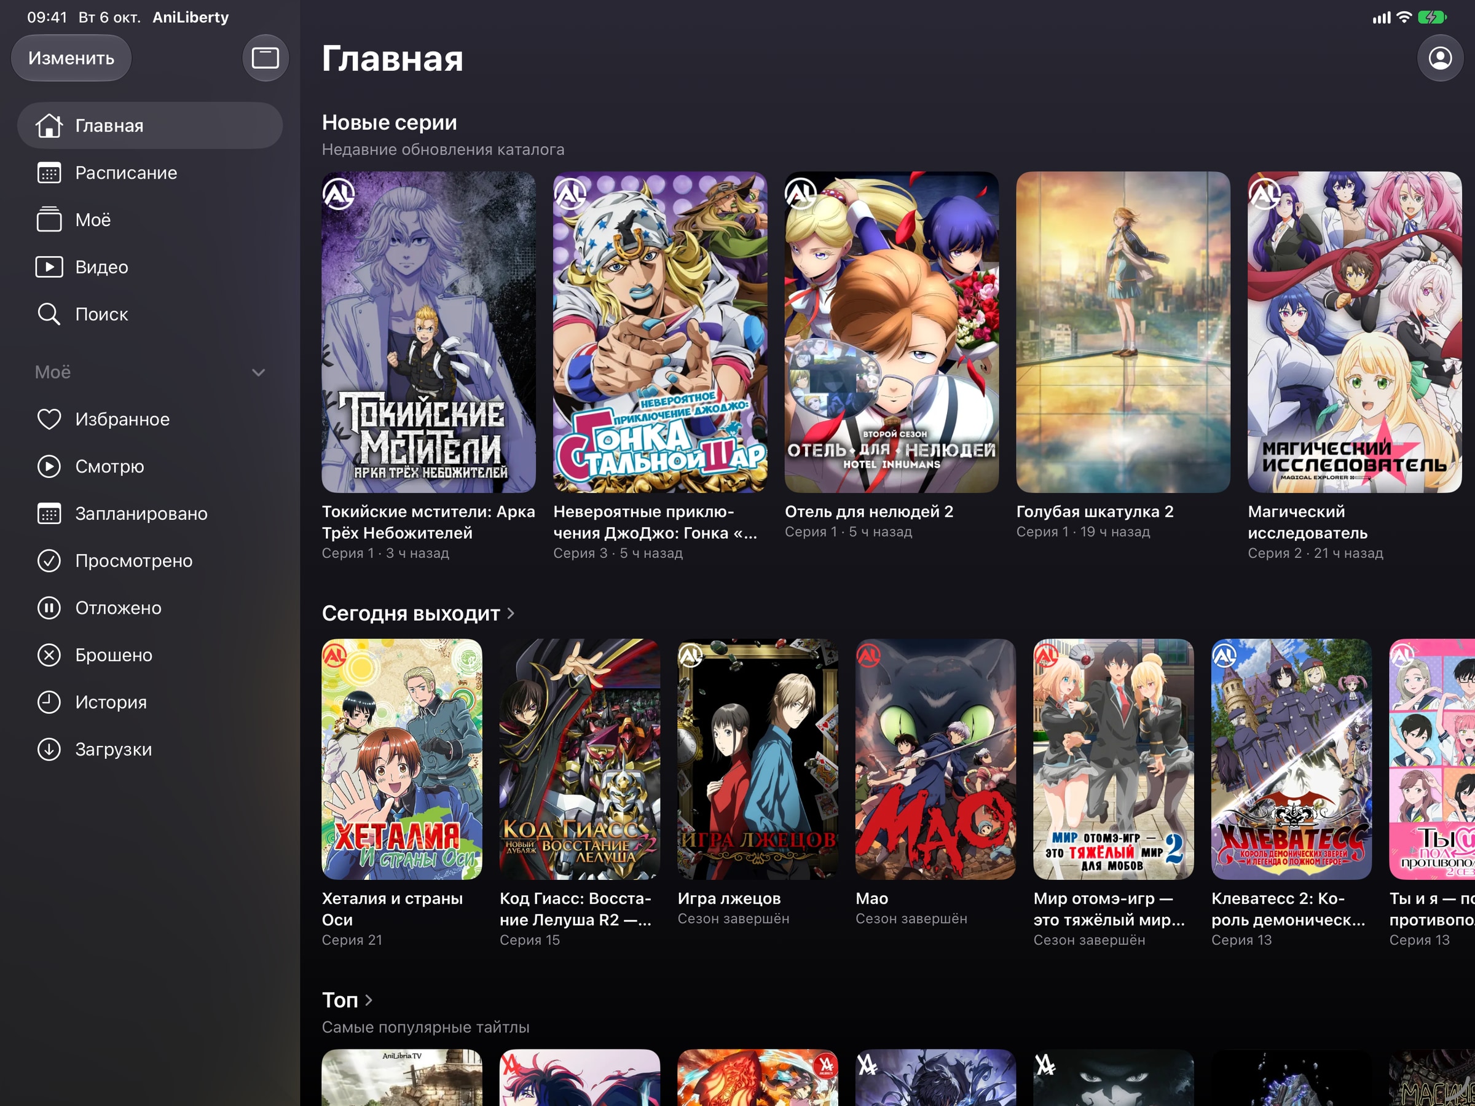1475x1106 pixels.
Task: Open Токийские мстители title link
Action: (x=428, y=522)
